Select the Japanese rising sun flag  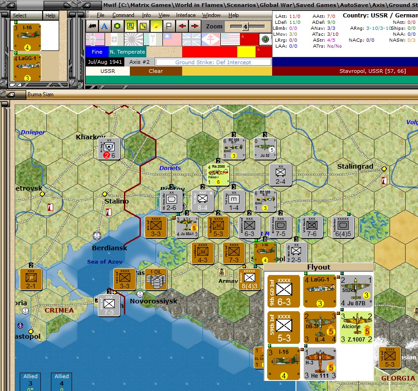134,39
